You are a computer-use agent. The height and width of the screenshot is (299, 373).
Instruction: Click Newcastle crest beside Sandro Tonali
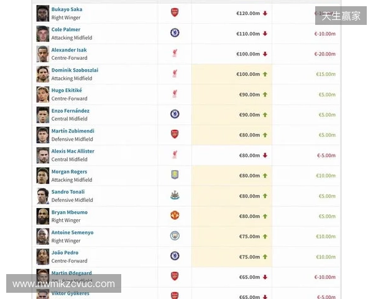click(175, 196)
